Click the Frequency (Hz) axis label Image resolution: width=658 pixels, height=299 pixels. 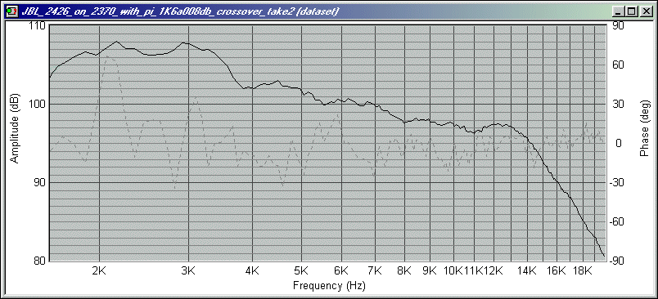(329, 286)
